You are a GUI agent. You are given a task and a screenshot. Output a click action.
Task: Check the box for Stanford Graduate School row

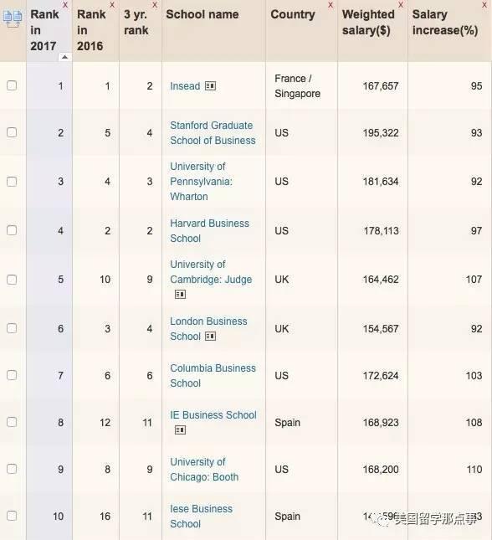(x=12, y=132)
